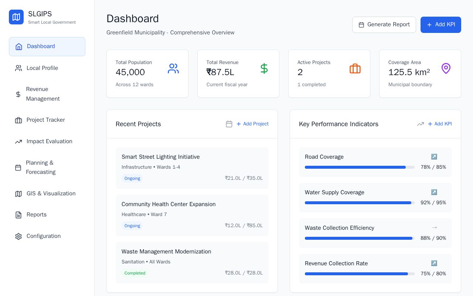473x296 pixels.
Task: Click the Road Coverage upward trend arrow
Action: [434, 157]
